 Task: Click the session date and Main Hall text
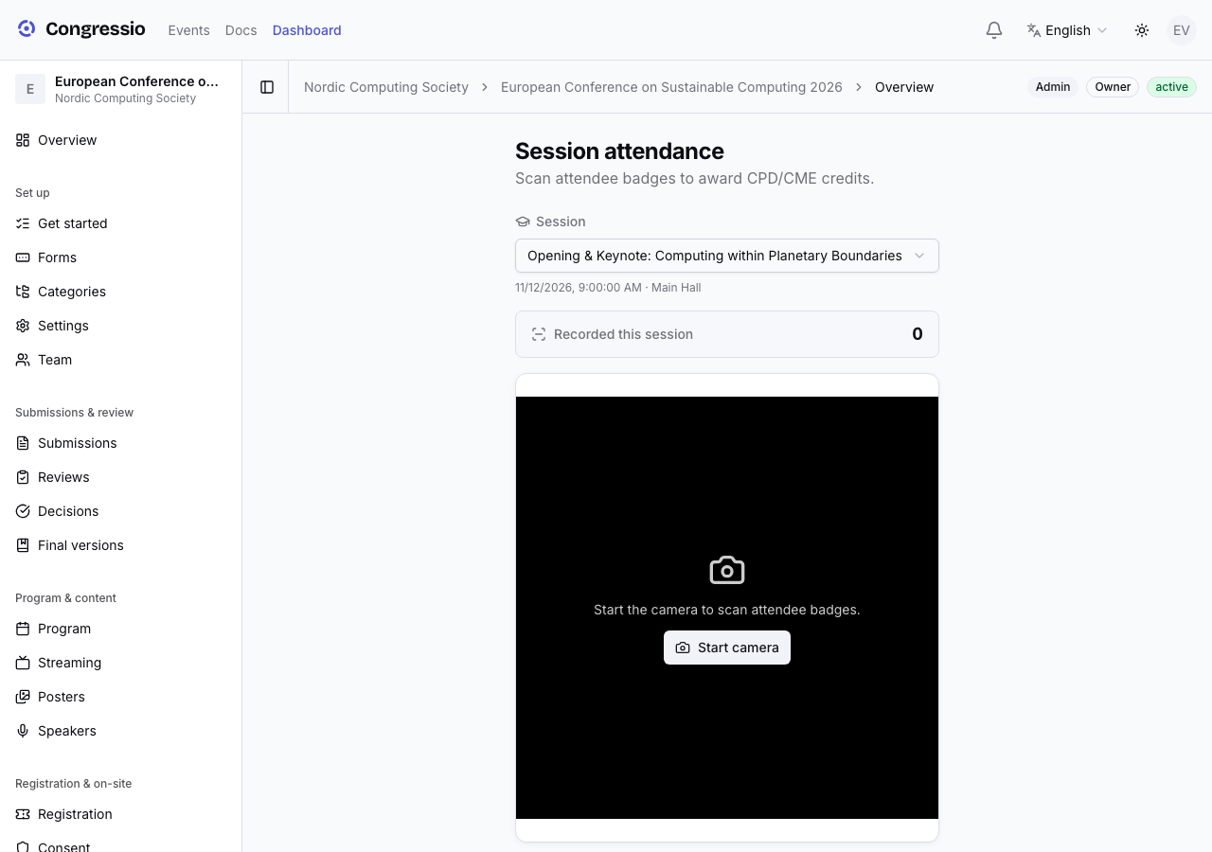tap(608, 288)
